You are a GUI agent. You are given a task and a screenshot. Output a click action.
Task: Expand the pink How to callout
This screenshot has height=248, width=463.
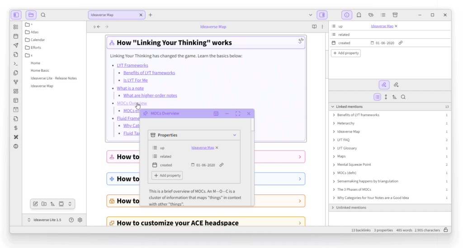[300, 157]
